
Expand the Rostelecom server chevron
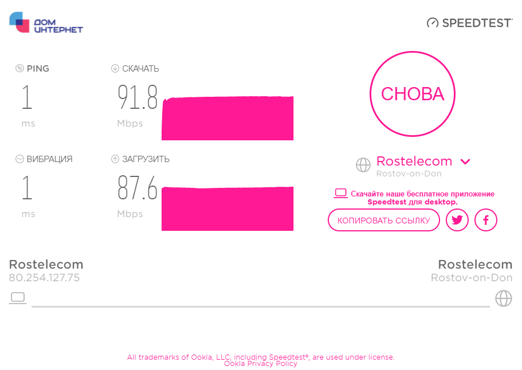tap(465, 162)
